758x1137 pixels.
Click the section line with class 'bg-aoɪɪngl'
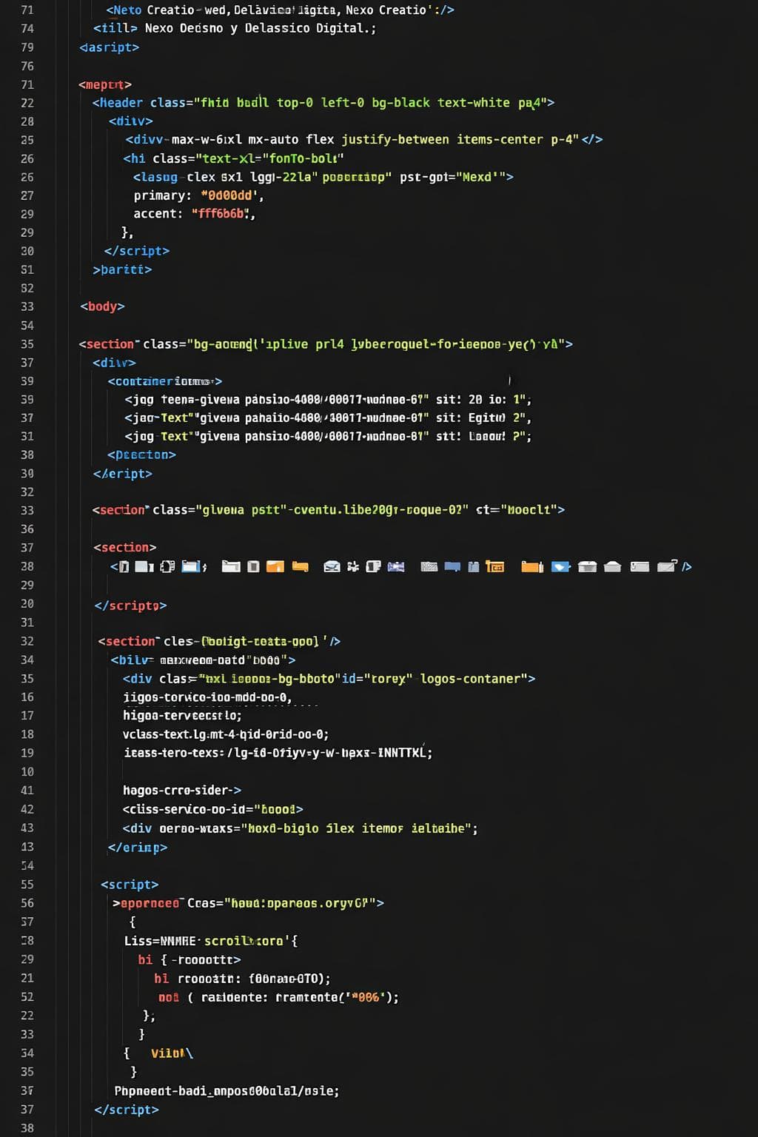tap(326, 344)
